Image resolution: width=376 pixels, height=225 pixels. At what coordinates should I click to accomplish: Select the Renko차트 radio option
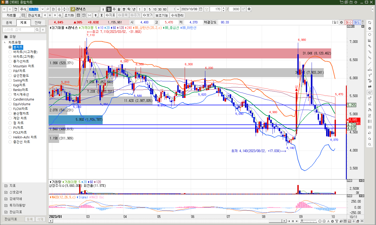click(x=10, y=90)
